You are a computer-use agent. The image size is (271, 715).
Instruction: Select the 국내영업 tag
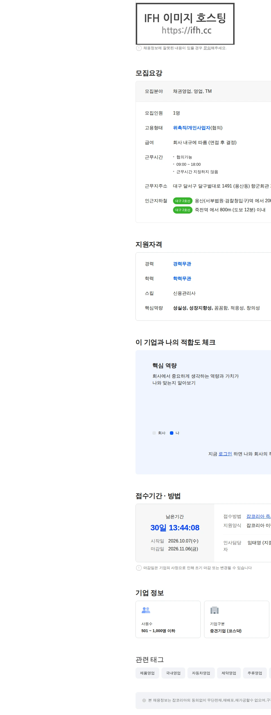tap(173, 673)
